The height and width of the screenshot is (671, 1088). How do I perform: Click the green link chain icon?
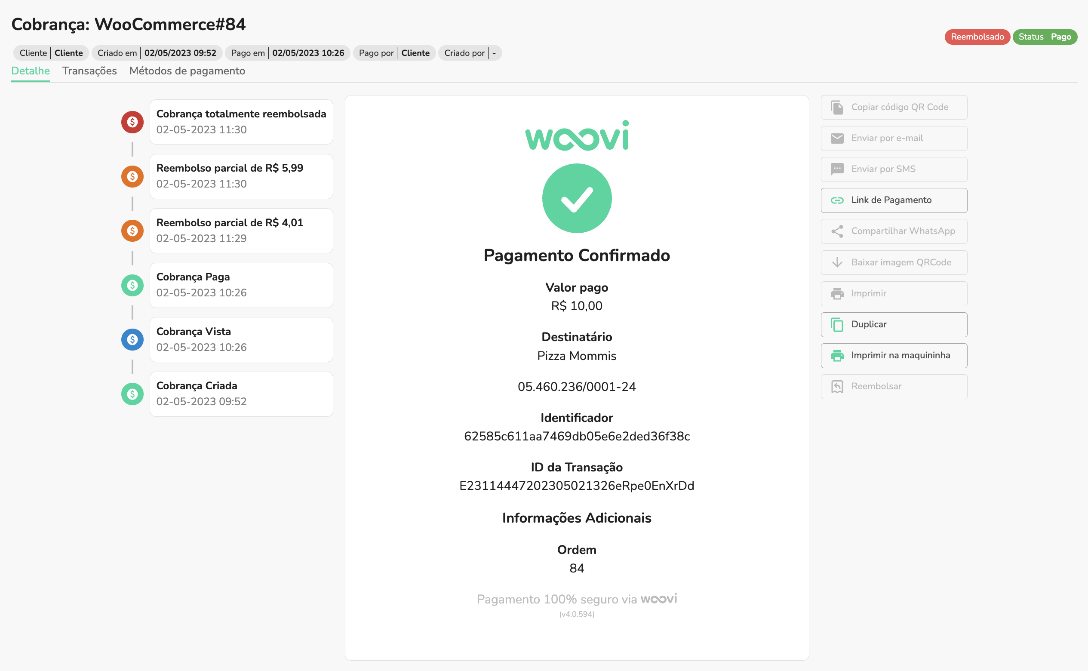click(x=837, y=200)
